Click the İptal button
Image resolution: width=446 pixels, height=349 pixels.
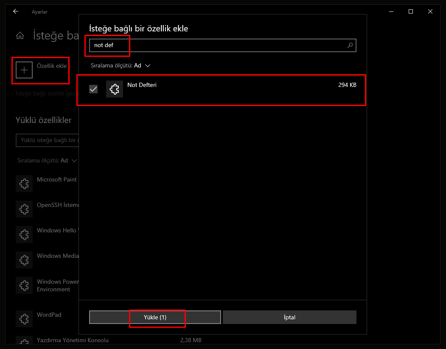pos(289,317)
